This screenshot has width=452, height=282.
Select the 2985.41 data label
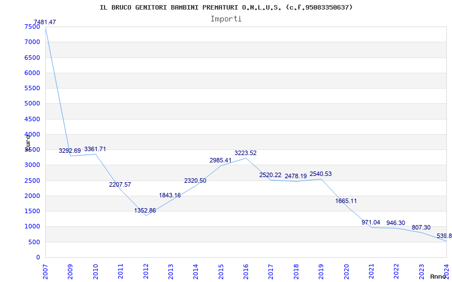click(x=220, y=160)
